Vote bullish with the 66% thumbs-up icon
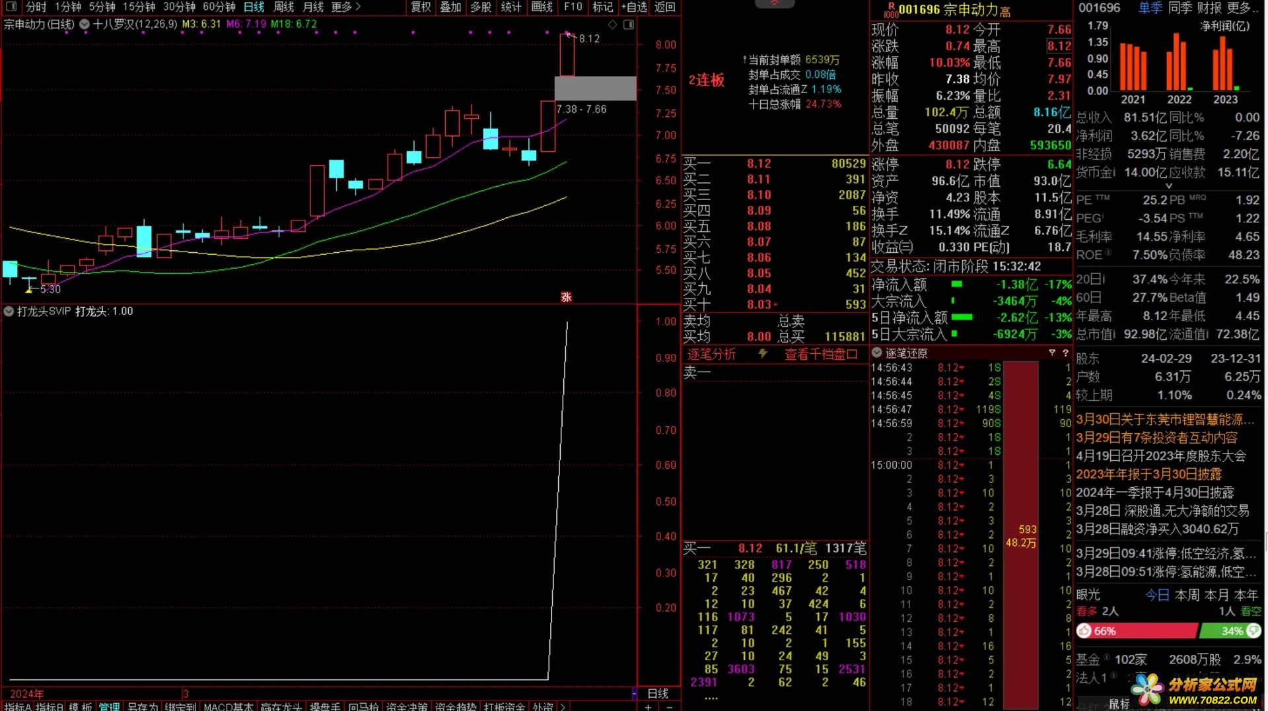Screen dimensions: 1268x711 pos(1084,631)
